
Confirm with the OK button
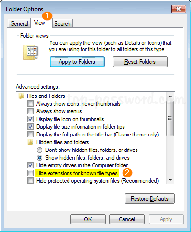pos(88,219)
